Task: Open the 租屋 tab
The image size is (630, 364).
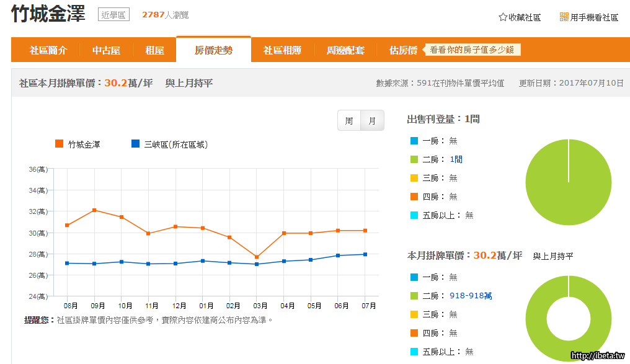Action: 154,50
